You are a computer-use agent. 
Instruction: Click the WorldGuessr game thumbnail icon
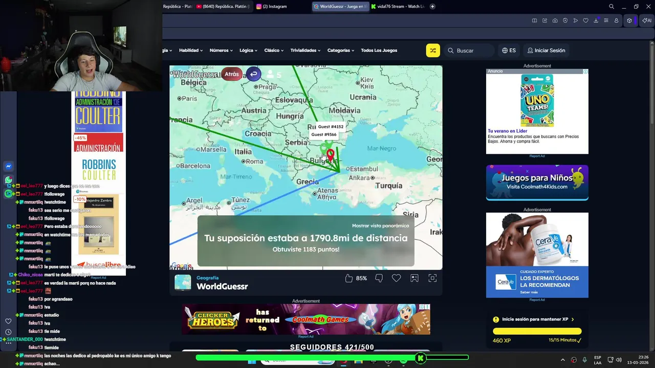click(x=183, y=282)
